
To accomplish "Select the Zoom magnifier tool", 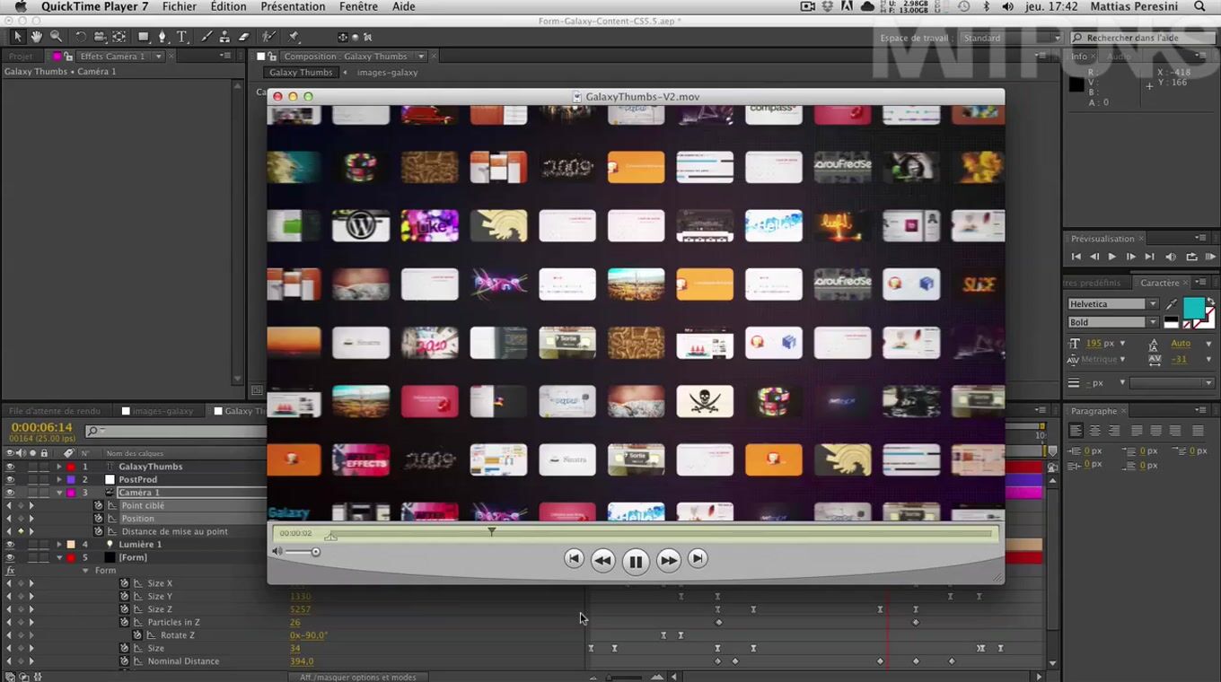I will pos(56,37).
